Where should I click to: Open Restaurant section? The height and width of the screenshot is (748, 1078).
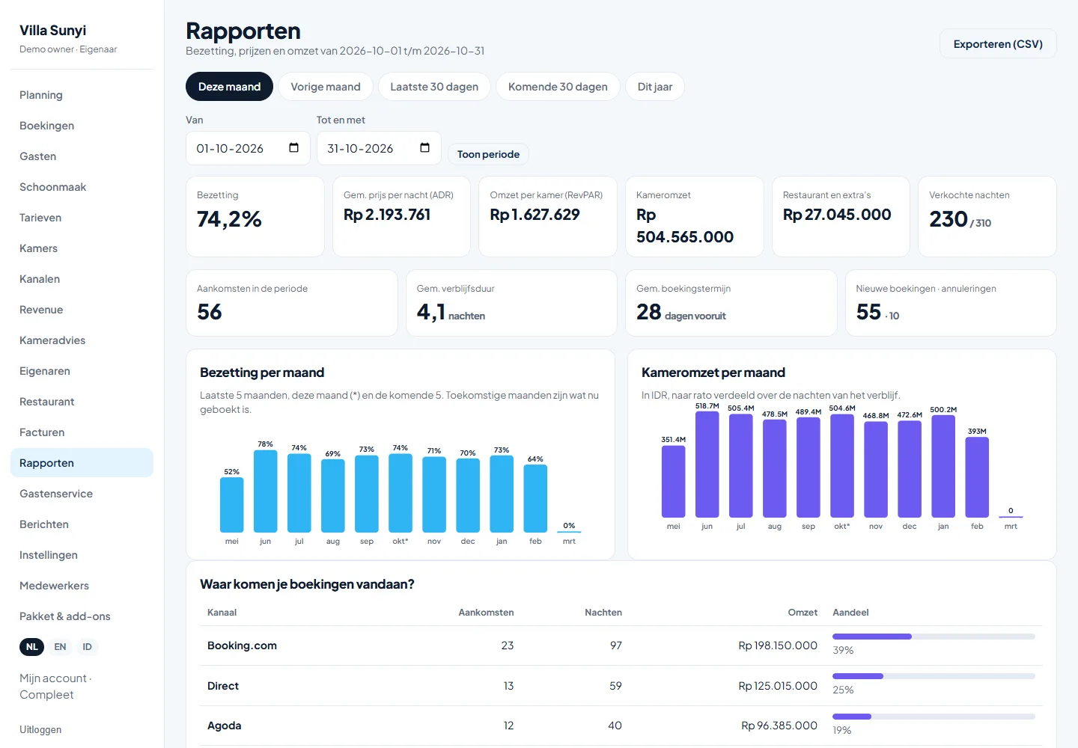[x=82, y=402]
